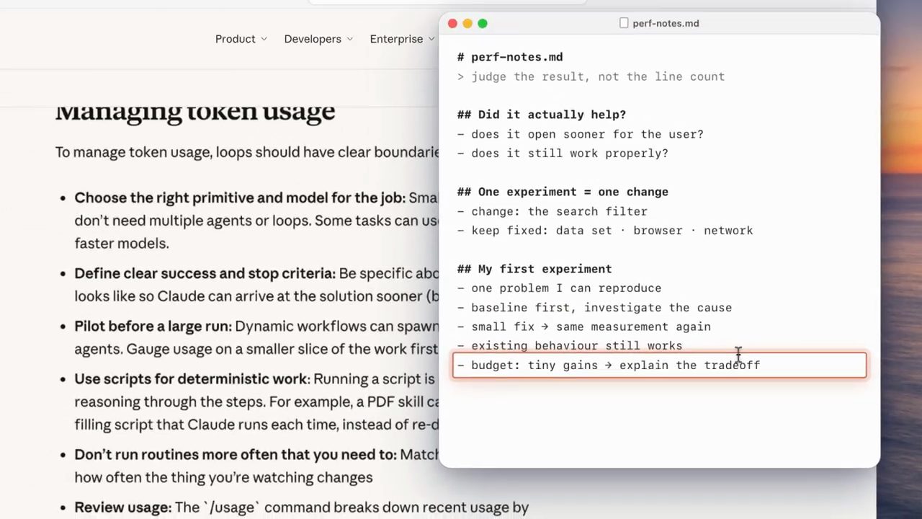Click the '# perf-notes.md' heading line
This screenshot has width=922, height=519.
coord(510,57)
